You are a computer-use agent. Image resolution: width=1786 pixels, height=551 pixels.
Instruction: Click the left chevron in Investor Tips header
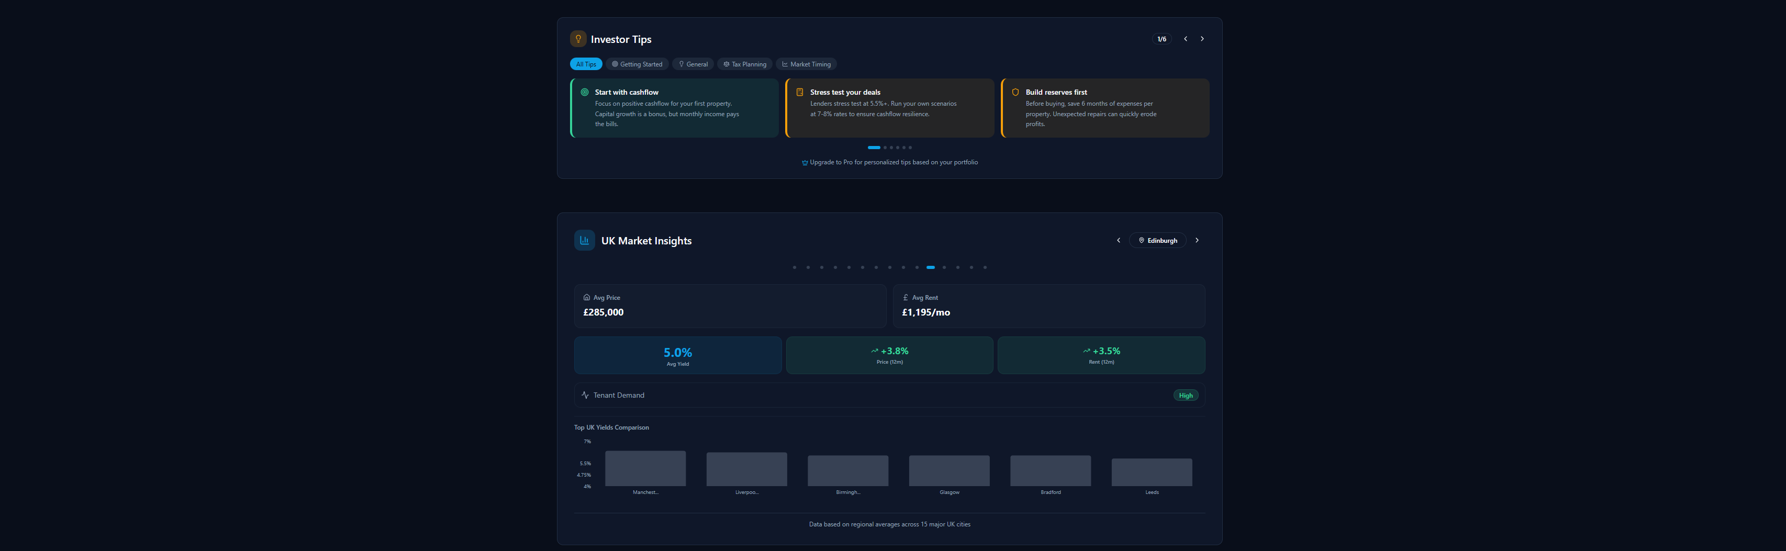pos(1185,39)
